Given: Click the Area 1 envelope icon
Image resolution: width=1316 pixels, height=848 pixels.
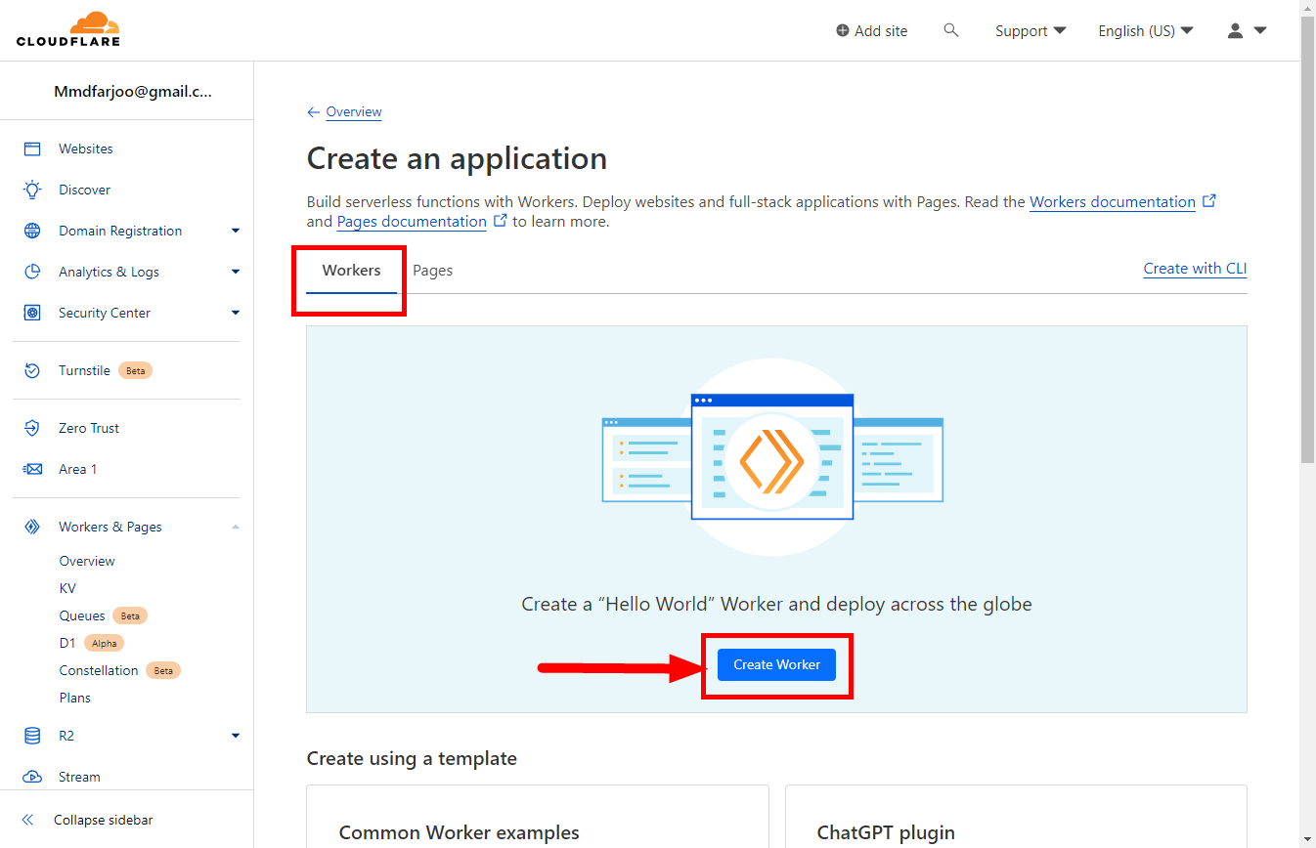Looking at the screenshot, I should [32, 469].
